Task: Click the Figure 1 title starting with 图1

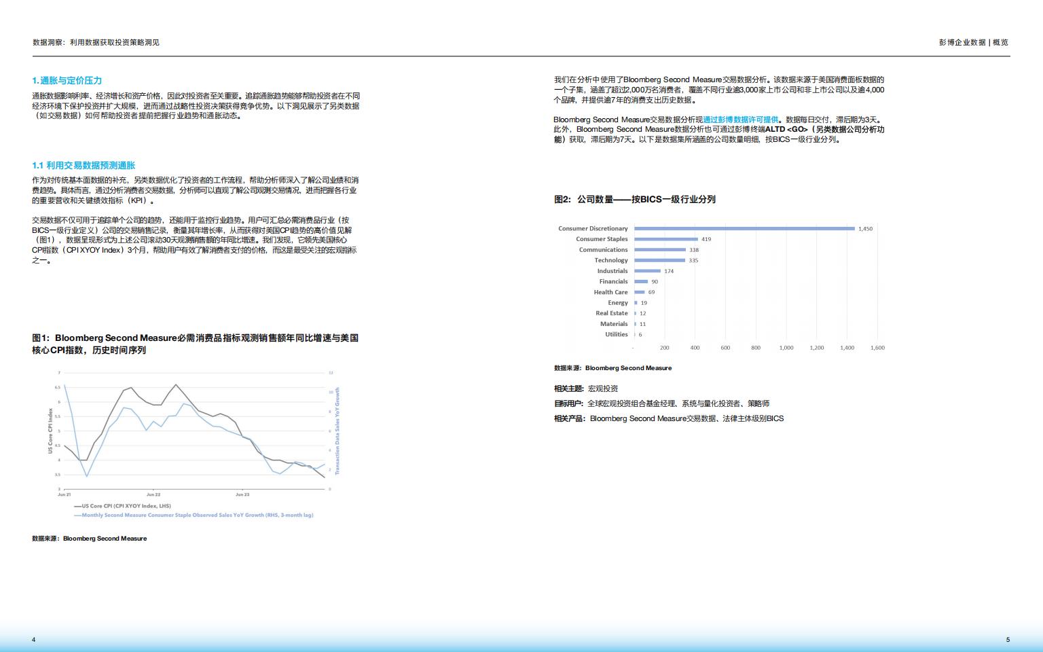Action: [195, 344]
